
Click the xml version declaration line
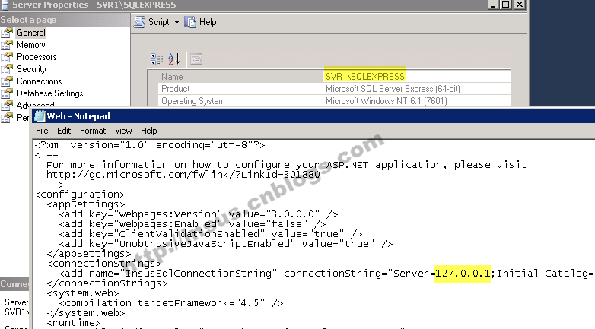149,145
